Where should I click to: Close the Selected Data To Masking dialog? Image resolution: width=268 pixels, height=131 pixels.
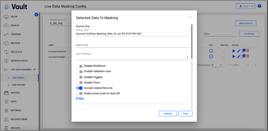pos(190,17)
